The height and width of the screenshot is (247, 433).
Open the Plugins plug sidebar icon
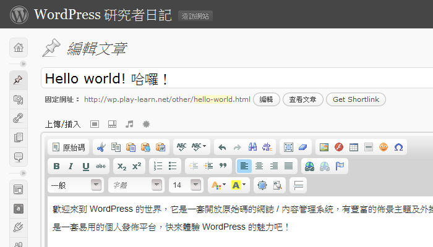[x=19, y=228]
